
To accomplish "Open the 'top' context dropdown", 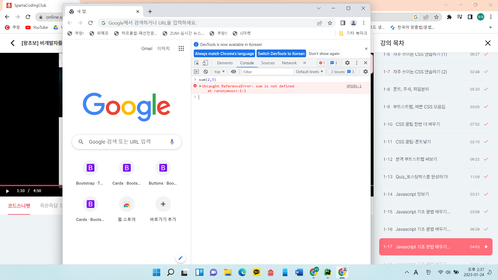I will (x=219, y=72).
